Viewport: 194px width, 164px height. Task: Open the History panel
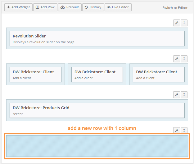93,7
